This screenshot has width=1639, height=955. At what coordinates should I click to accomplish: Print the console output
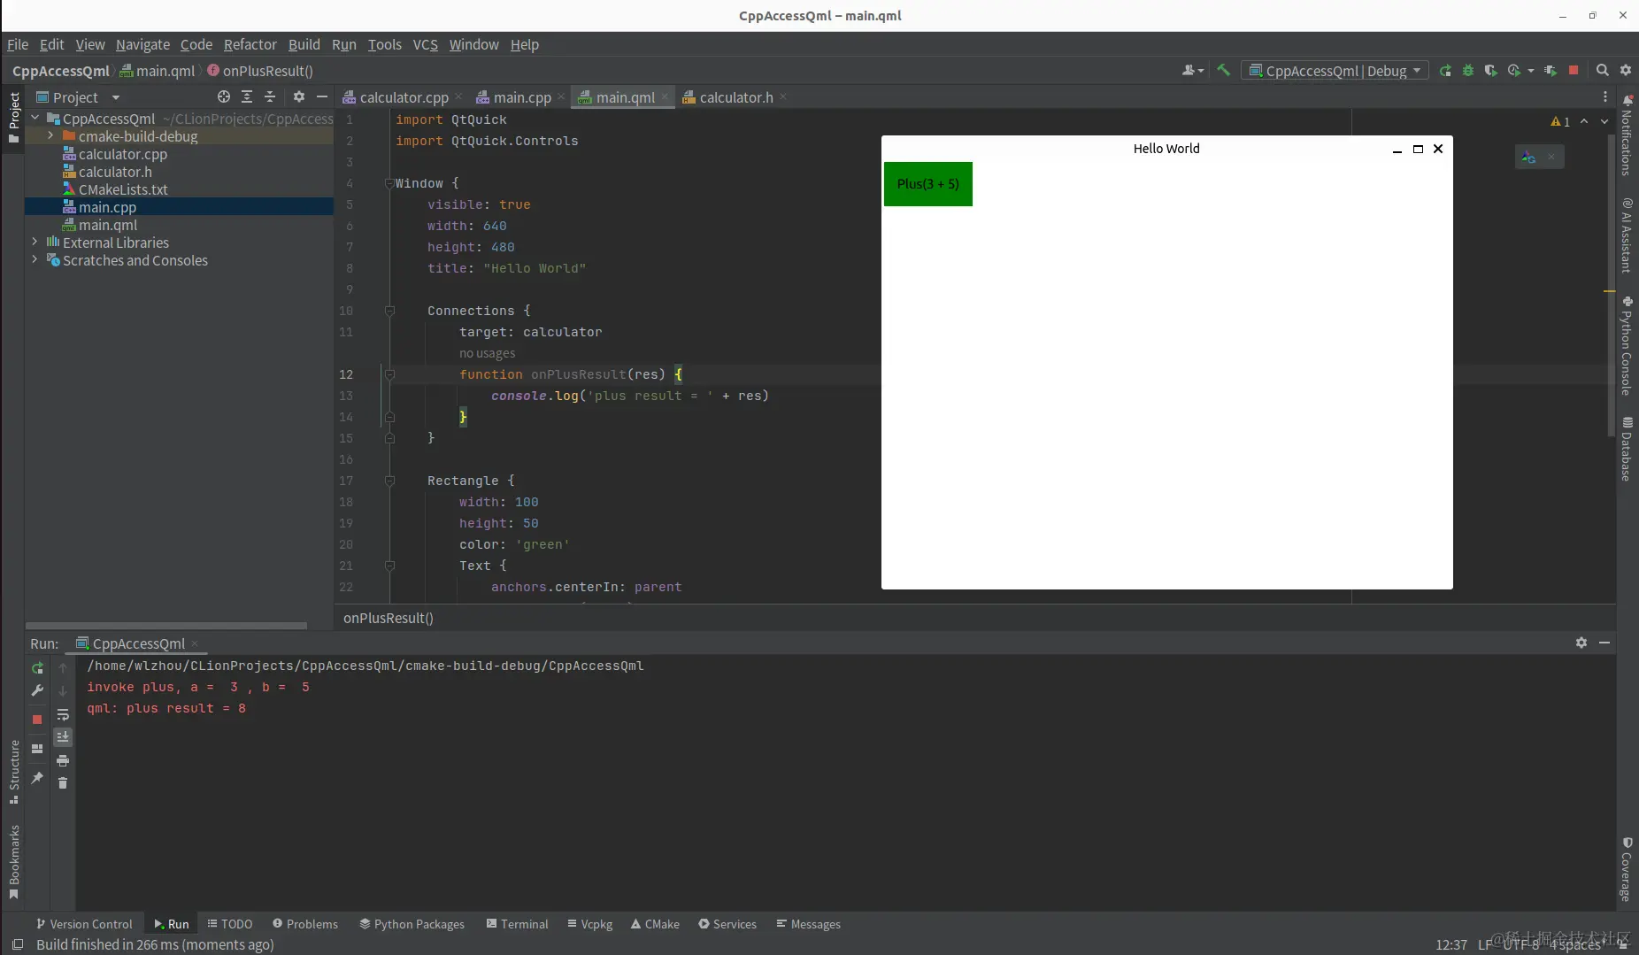click(x=63, y=760)
